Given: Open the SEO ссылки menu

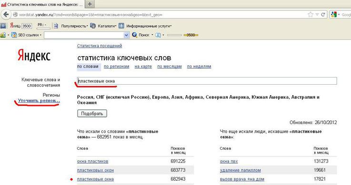Looking at the screenshot, I should tap(30, 35).
